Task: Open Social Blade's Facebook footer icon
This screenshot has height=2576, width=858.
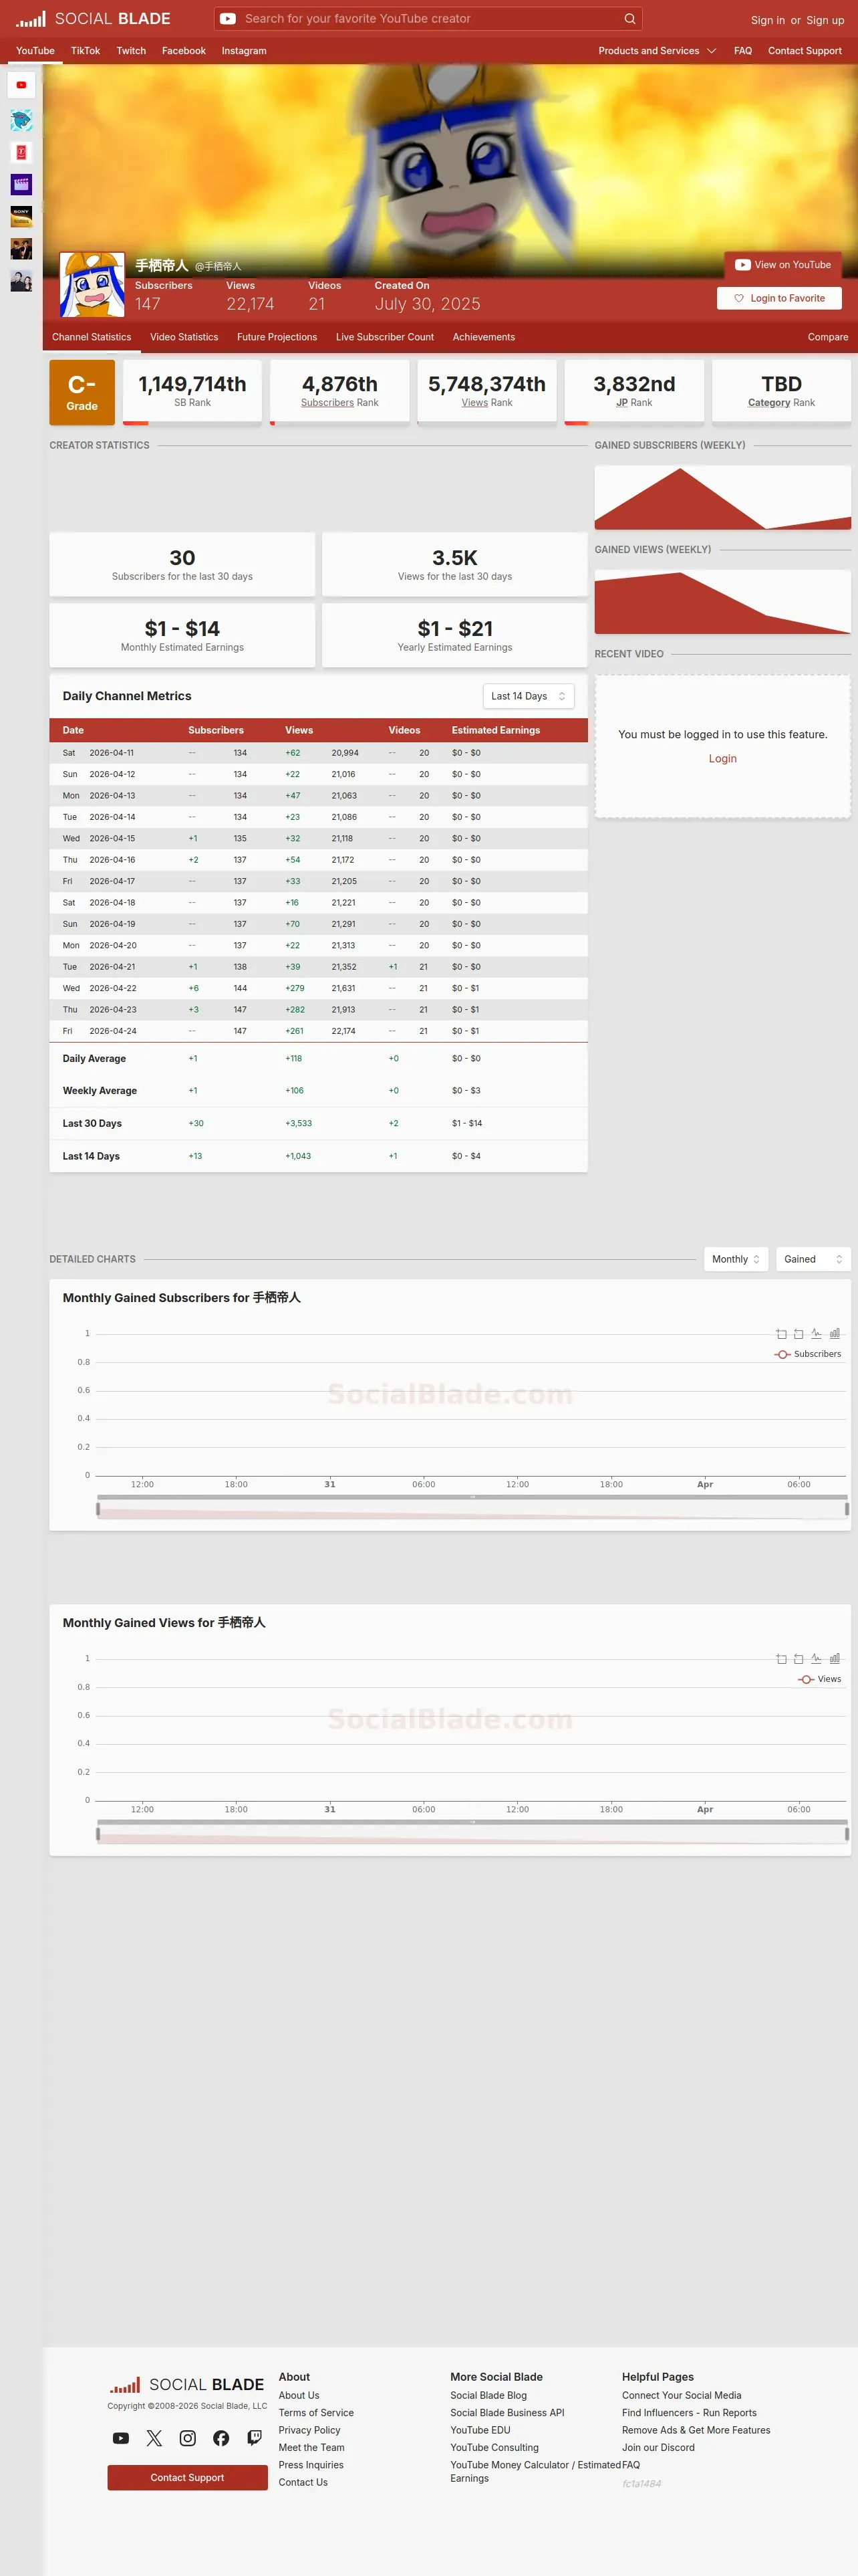Action: [221, 2438]
